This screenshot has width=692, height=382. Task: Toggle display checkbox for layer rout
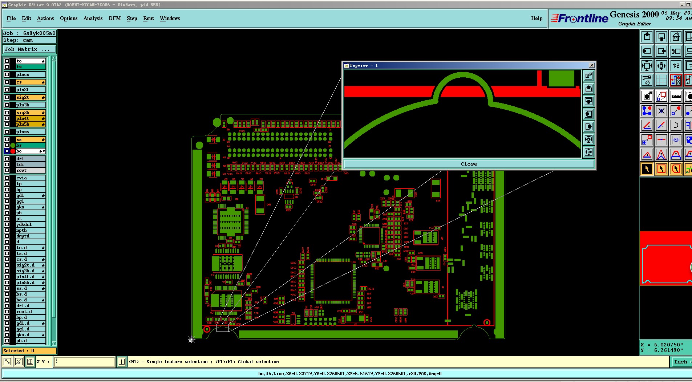click(x=7, y=170)
